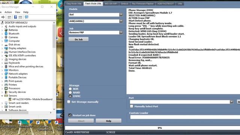Select EMMC storage radio button
Screen dimensions: 240x135
pyautogui.click(x=70, y=96)
